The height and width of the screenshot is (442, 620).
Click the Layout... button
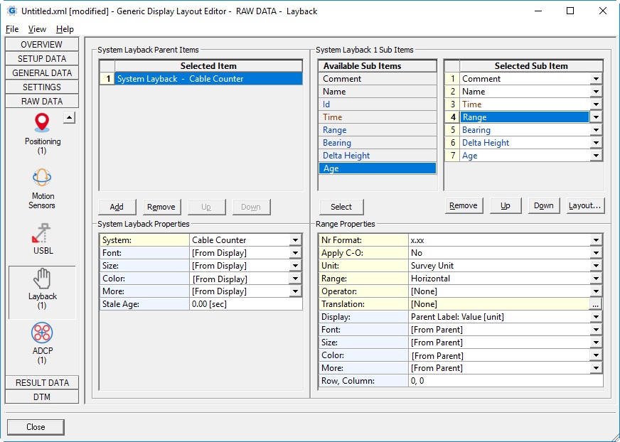click(x=584, y=206)
